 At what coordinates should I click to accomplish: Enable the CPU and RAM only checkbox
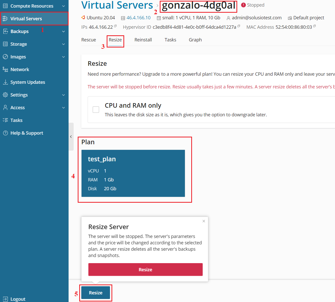(96, 109)
